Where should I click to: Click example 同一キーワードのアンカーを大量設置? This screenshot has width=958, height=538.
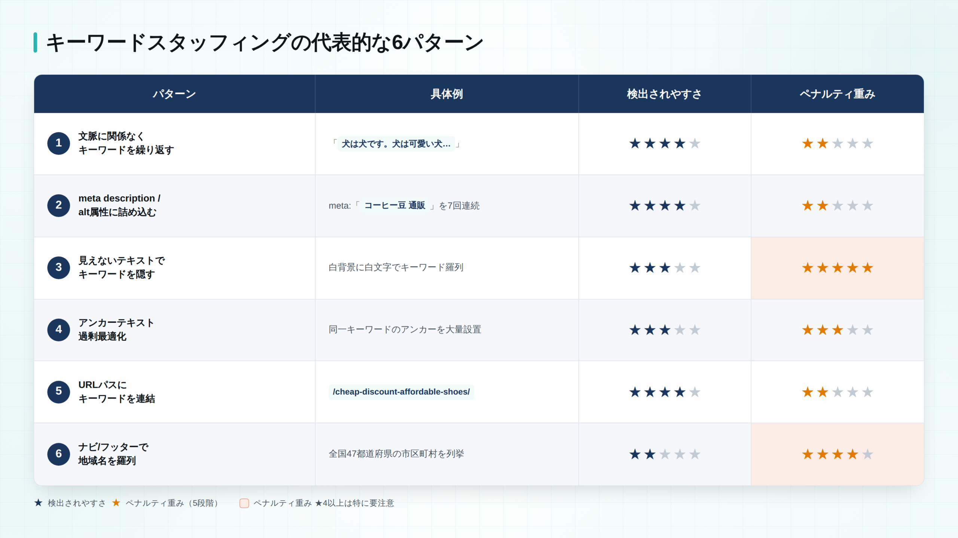point(405,330)
